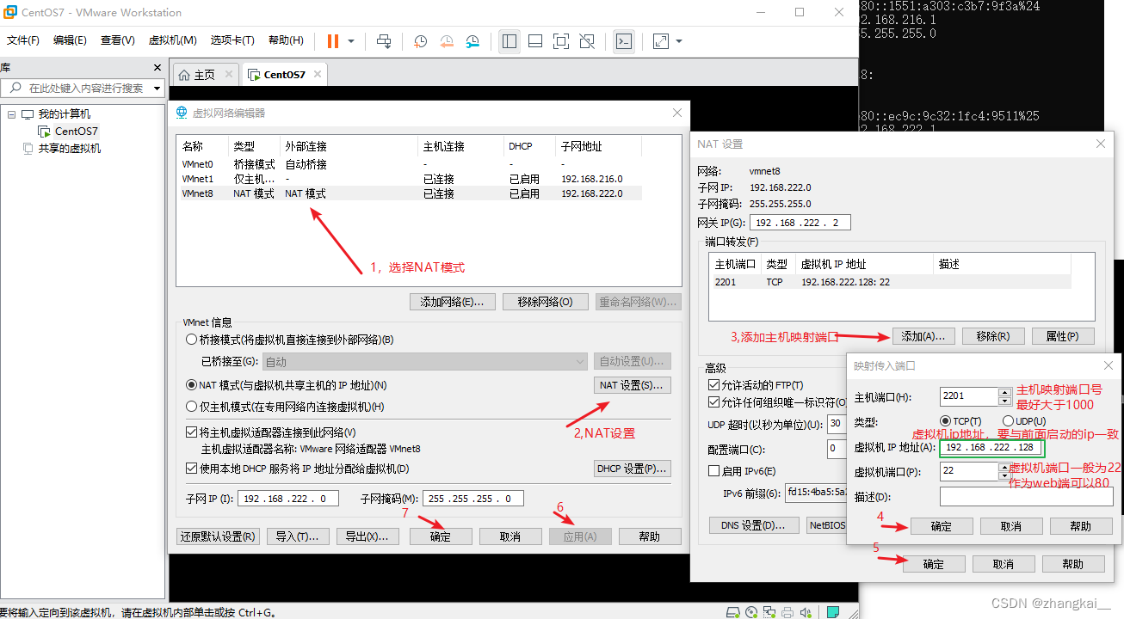Open the 已桥接至 combo box

(x=424, y=362)
